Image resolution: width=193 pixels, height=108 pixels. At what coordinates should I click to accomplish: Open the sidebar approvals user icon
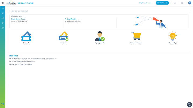3,28
